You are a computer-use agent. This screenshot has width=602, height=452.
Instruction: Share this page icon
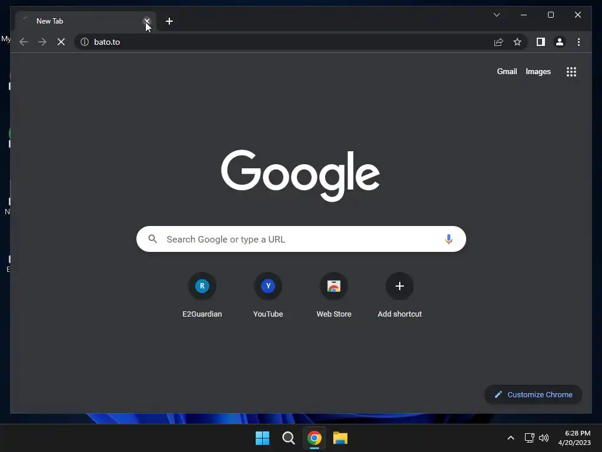[499, 42]
